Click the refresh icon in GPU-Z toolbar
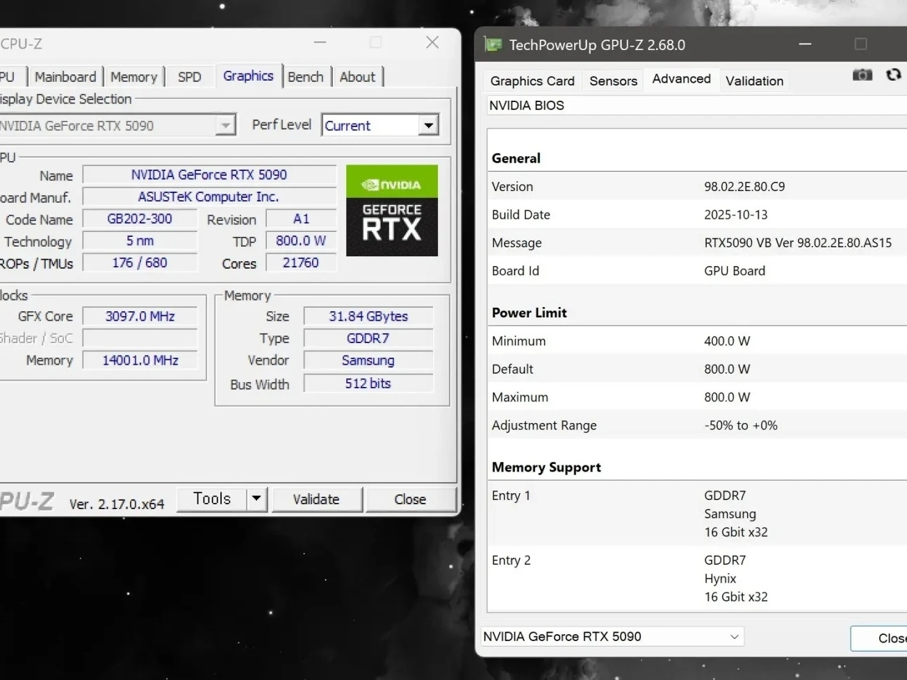907x680 pixels. click(x=893, y=74)
